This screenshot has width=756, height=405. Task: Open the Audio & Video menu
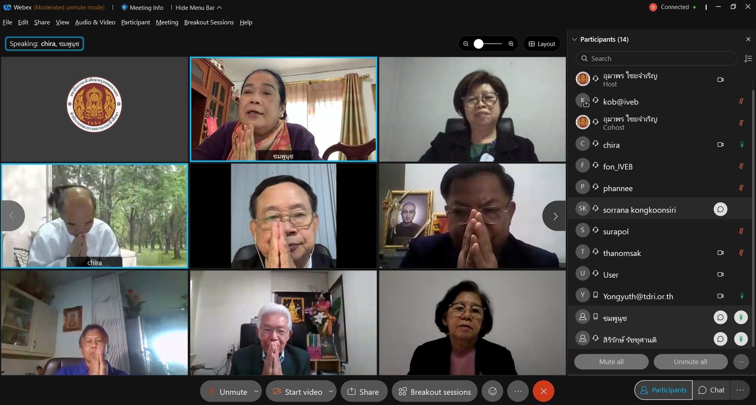pos(95,22)
